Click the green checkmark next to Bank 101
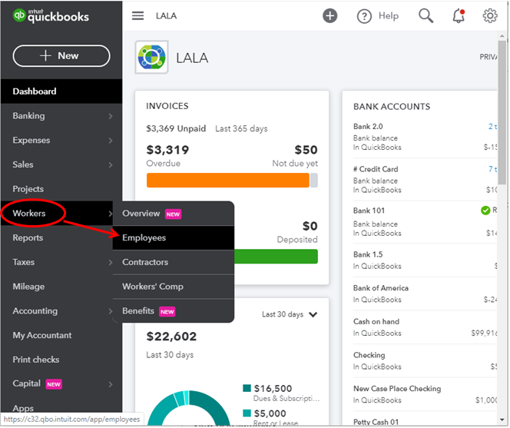 coord(485,211)
